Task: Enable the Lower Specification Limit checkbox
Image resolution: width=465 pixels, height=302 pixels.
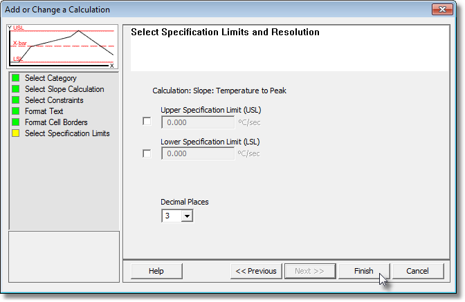Action: pyautogui.click(x=147, y=153)
